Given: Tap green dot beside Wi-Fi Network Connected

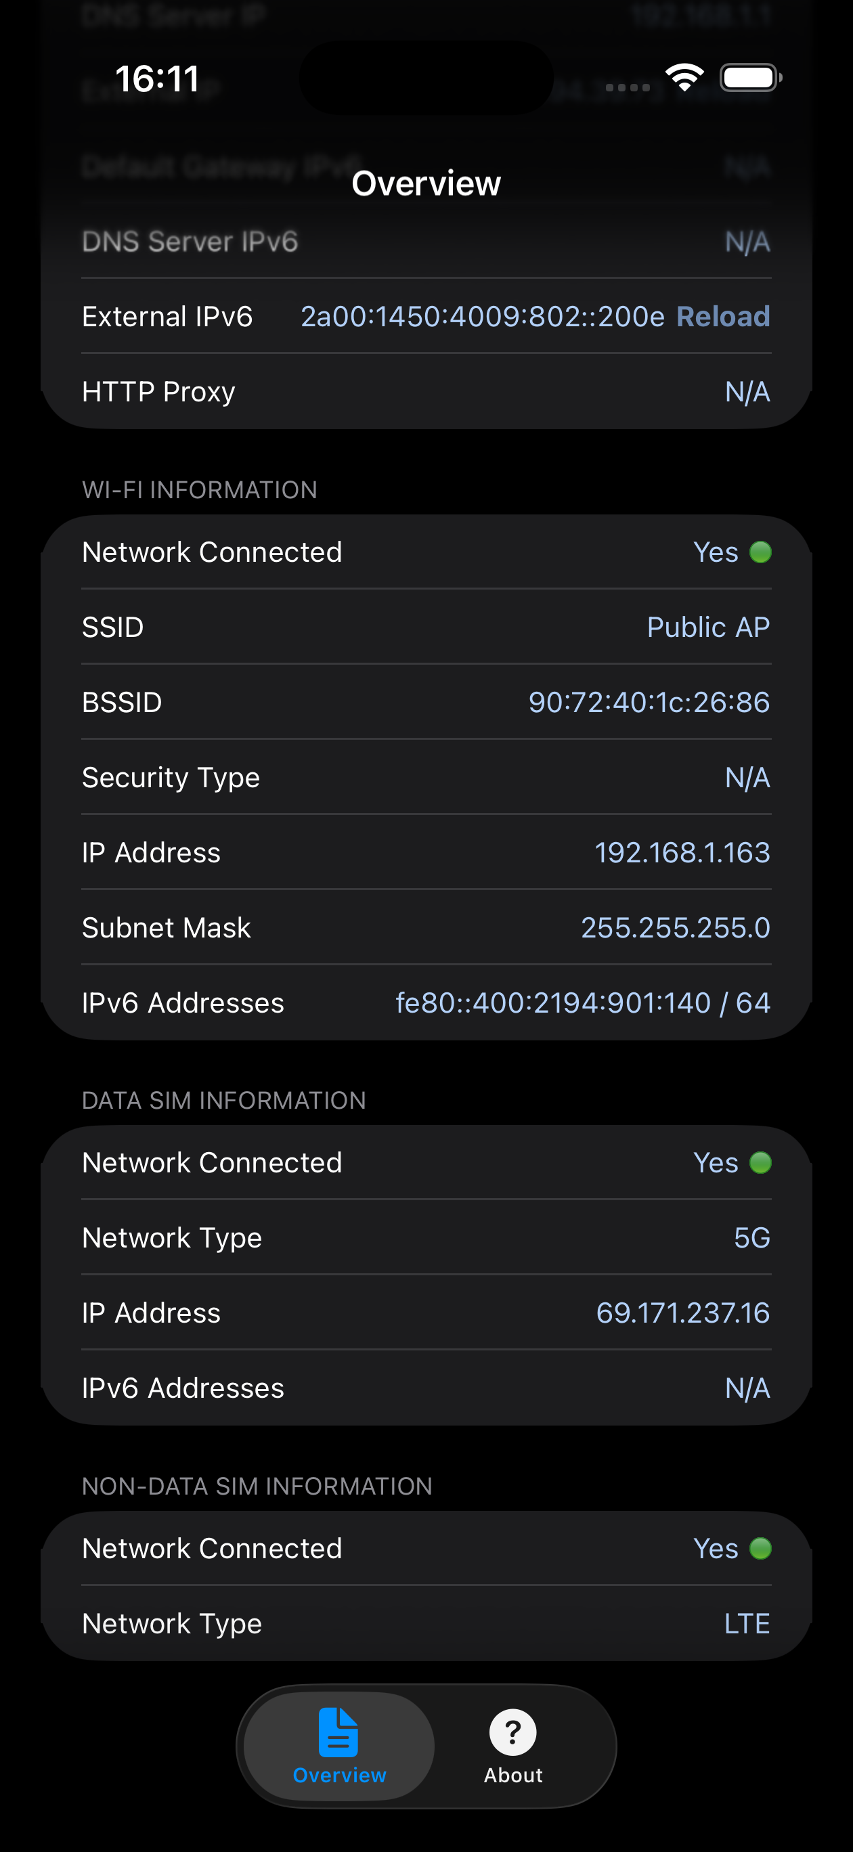Looking at the screenshot, I should coord(760,552).
